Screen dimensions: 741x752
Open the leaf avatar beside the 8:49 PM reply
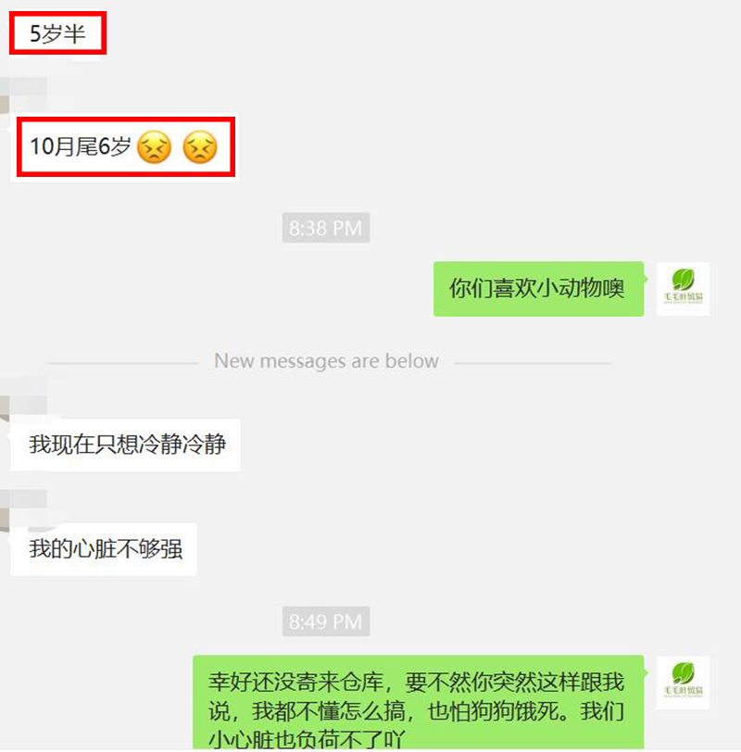pos(683,683)
